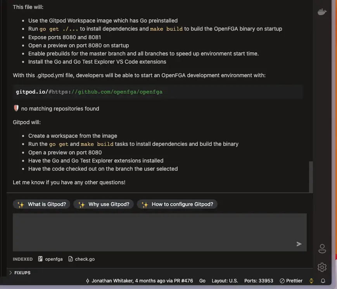Ask "Why use Gitpod?" suggestion
337x289 pixels.
[x=104, y=204]
